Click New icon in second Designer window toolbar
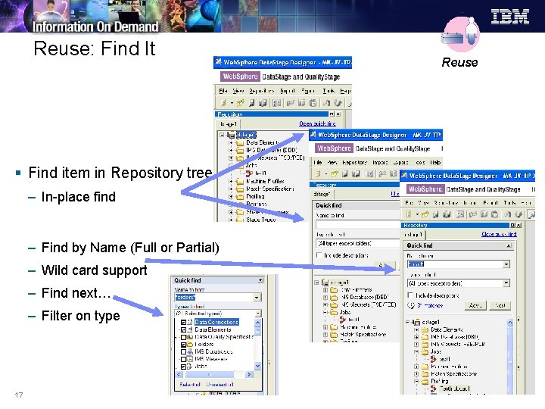The image size is (545, 409). coord(318,173)
